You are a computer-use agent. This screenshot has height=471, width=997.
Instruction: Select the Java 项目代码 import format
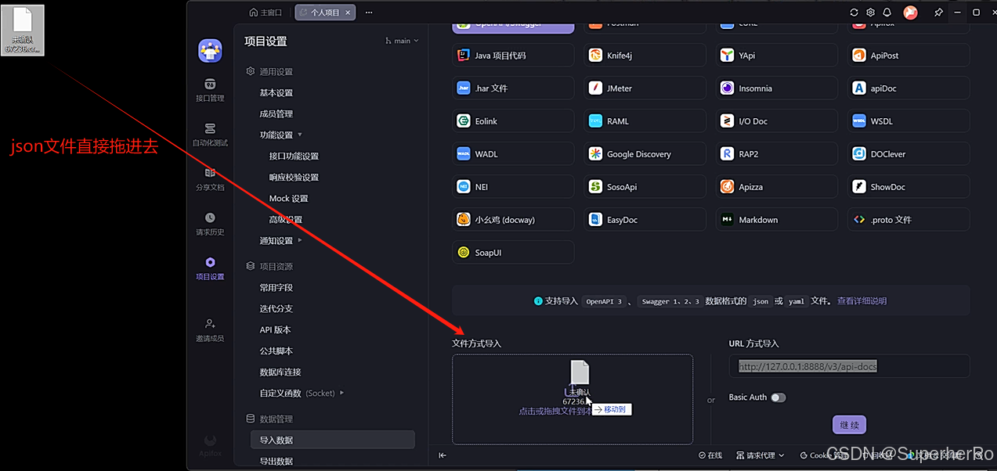513,56
